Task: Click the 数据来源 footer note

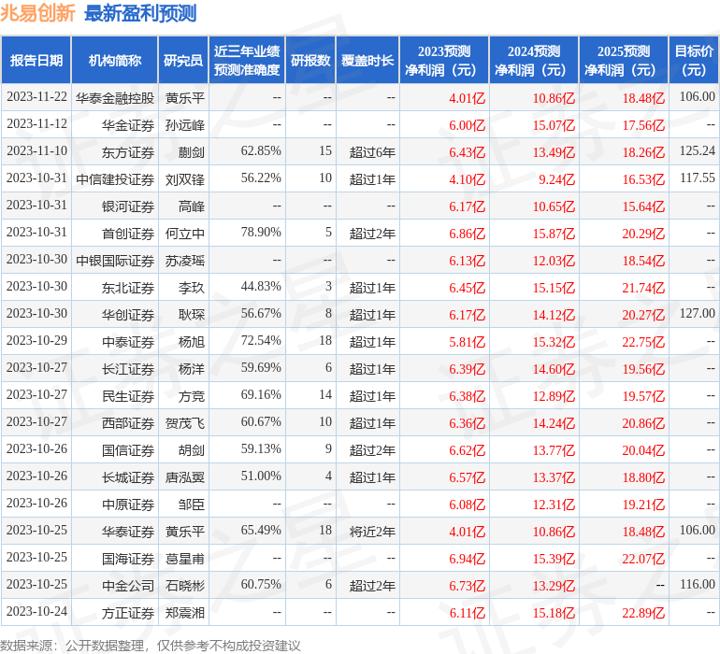Action: click(151, 646)
